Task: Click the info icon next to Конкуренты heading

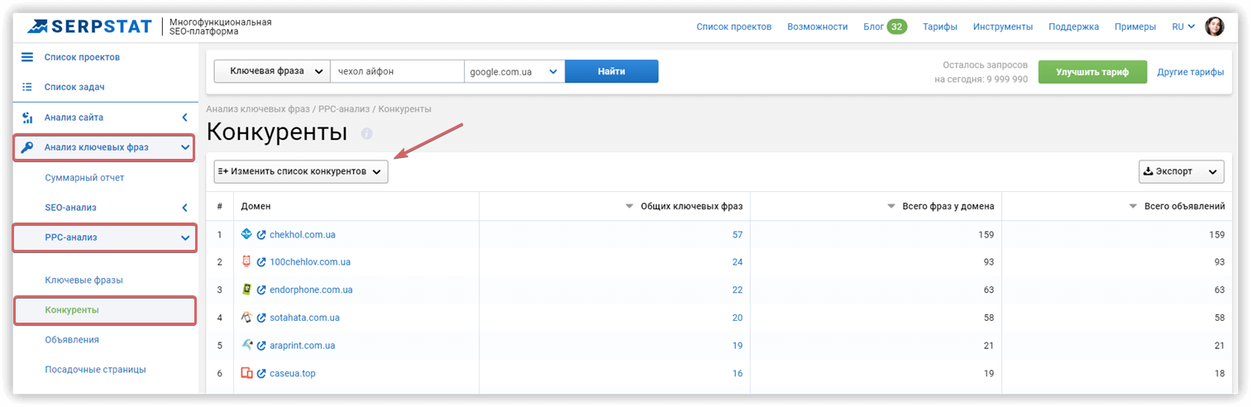Action: [367, 133]
